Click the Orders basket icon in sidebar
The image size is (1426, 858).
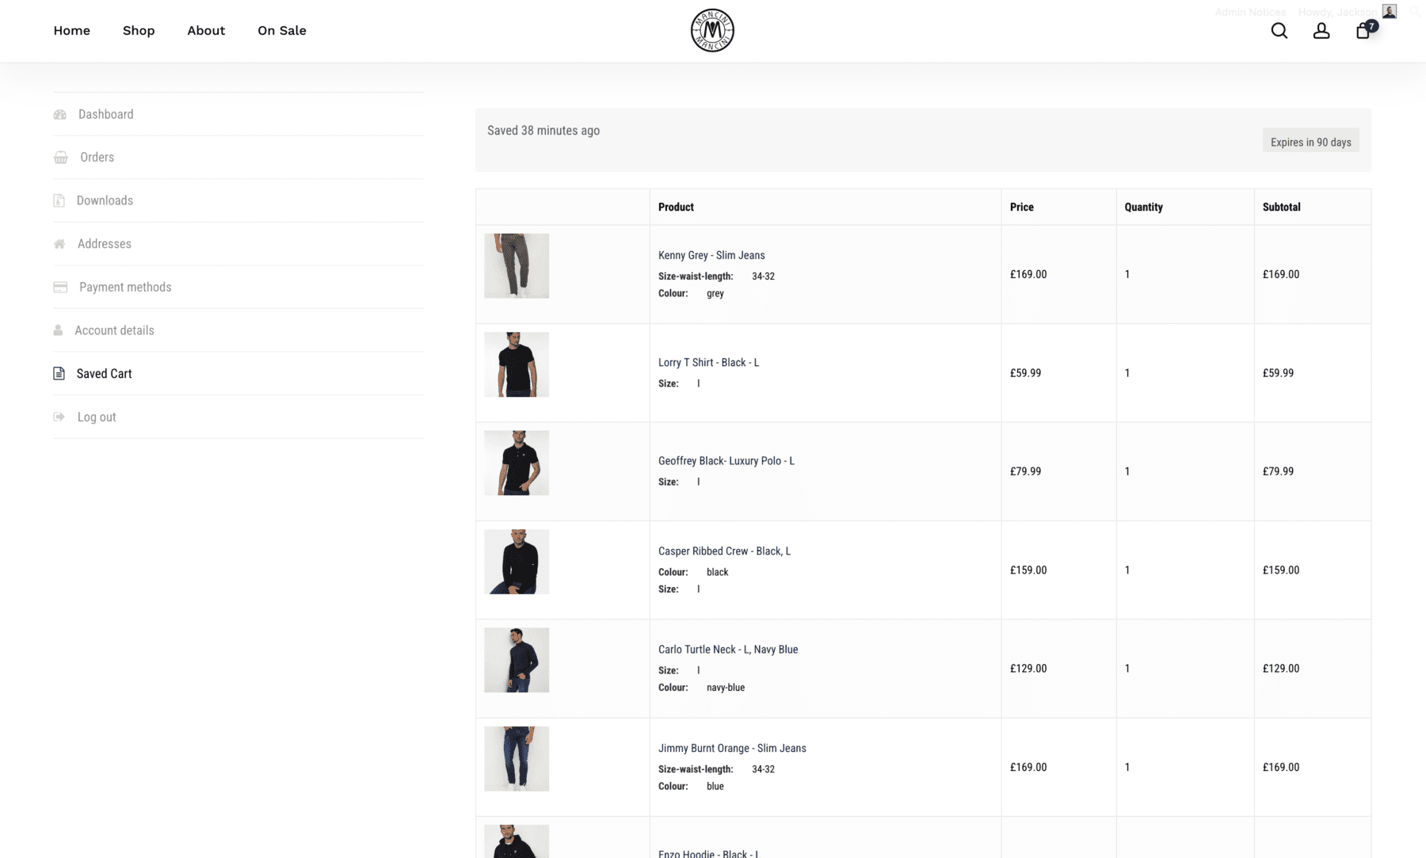pos(60,158)
